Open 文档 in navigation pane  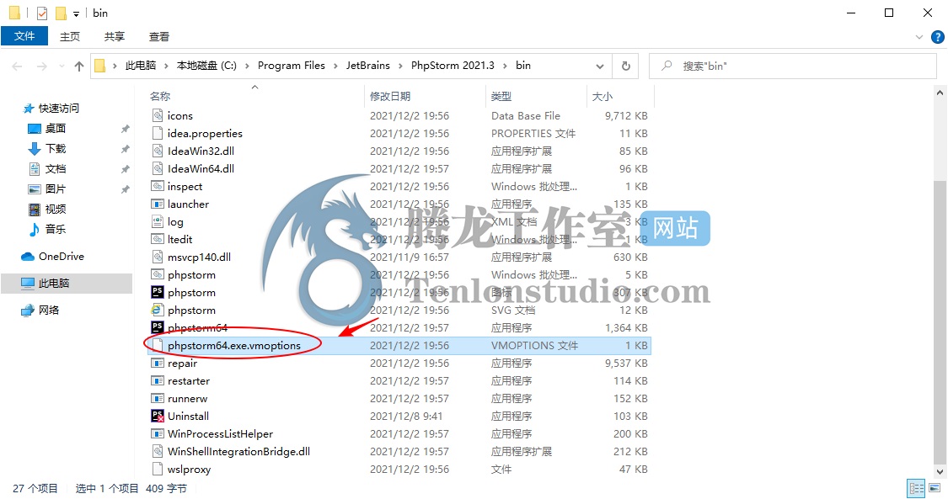click(x=56, y=169)
